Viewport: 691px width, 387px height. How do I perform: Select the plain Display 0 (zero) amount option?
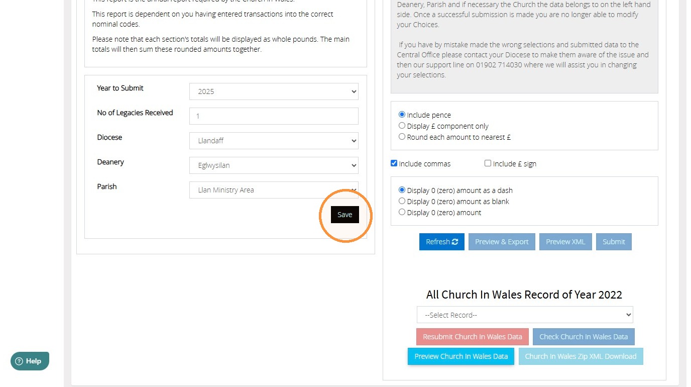[x=402, y=212]
